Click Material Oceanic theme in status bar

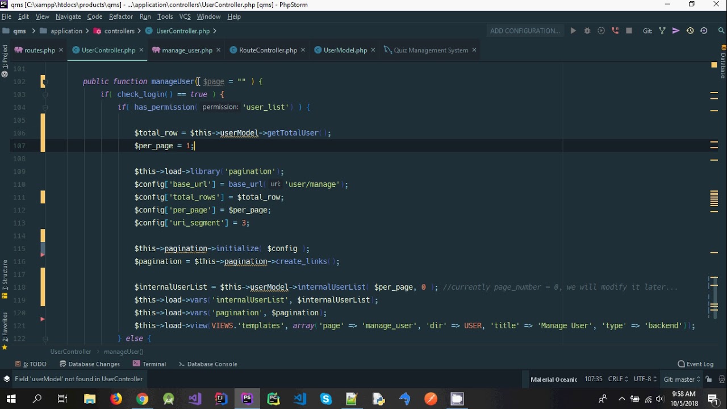(554, 379)
